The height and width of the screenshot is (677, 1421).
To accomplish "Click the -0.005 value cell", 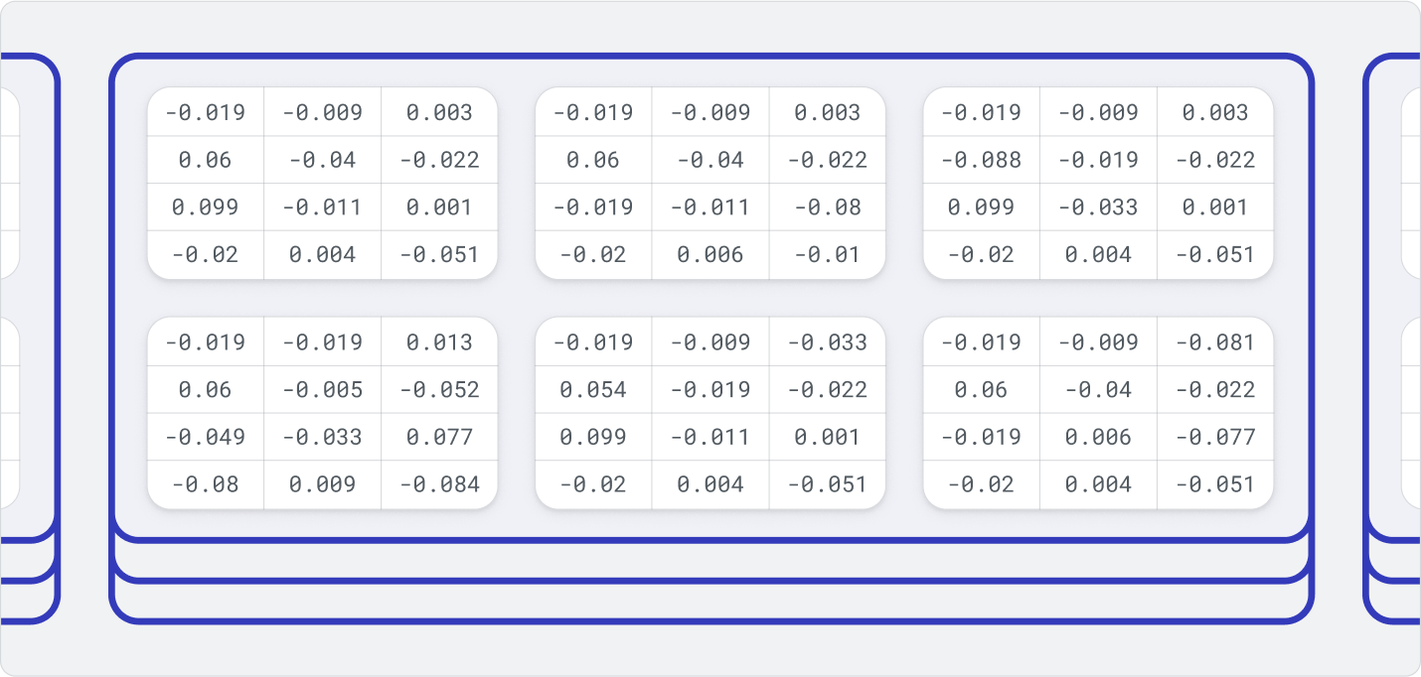I will tap(323, 390).
